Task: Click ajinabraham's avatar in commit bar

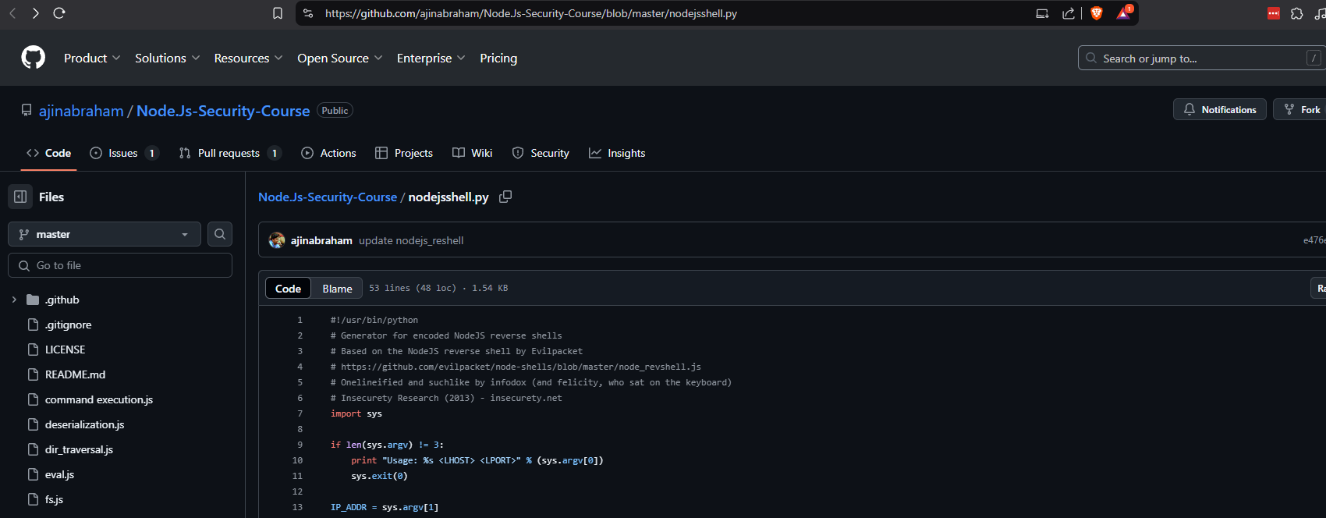Action: pyautogui.click(x=277, y=240)
